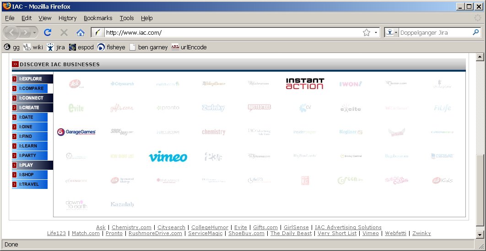The height and width of the screenshot is (251, 486).
Task: Click the vertical scrollbar down arrow
Action: 480,235
